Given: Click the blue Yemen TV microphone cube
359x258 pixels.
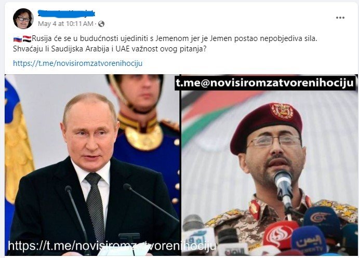Looking at the screenshot, I should coord(309,242).
